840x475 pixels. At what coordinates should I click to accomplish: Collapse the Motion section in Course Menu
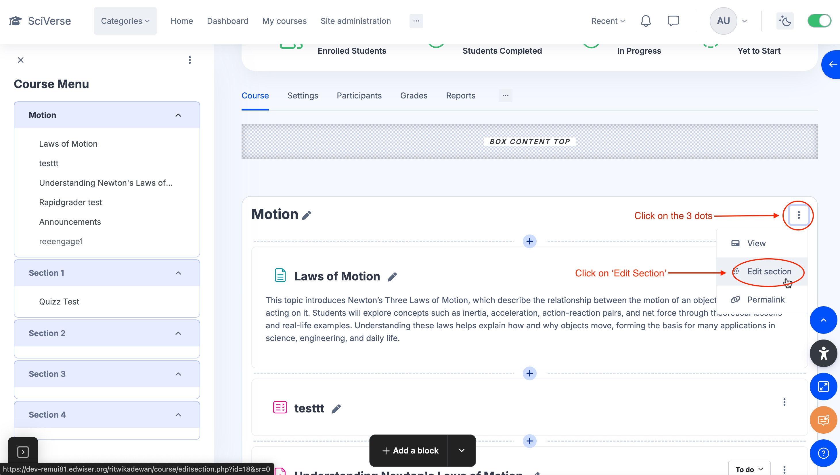pyautogui.click(x=178, y=115)
